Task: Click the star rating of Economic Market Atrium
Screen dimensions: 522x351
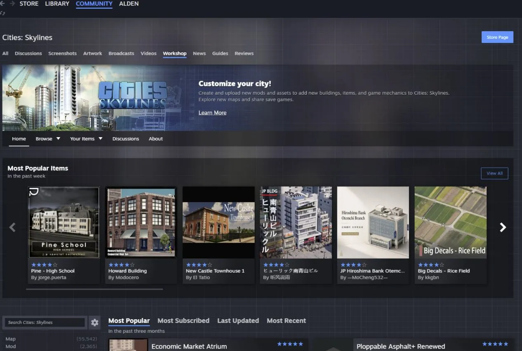Action: [x=290, y=344]
